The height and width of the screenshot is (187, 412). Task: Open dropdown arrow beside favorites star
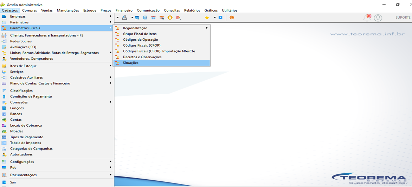214,18
